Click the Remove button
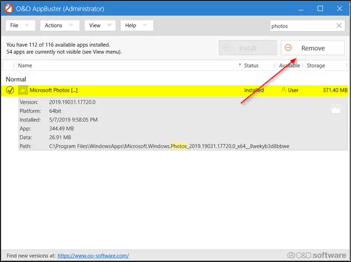The image size is (351, 262). click(x=313, y=48)
